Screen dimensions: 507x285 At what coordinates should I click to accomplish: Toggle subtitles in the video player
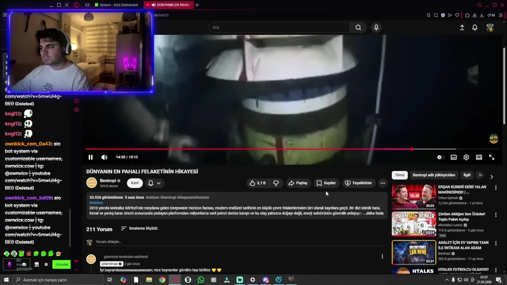click(454, 157)
